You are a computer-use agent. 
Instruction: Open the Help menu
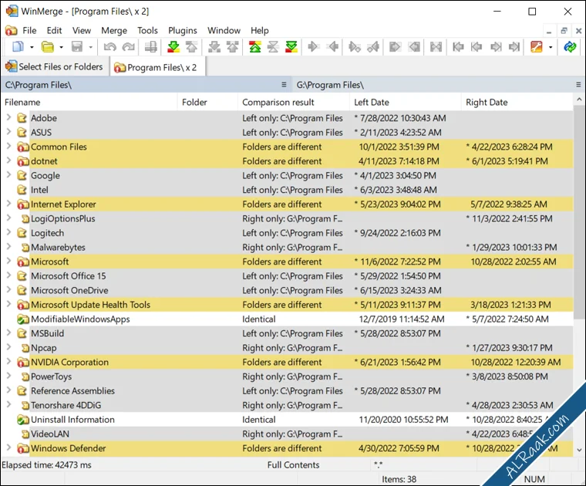tap(259, 30)
